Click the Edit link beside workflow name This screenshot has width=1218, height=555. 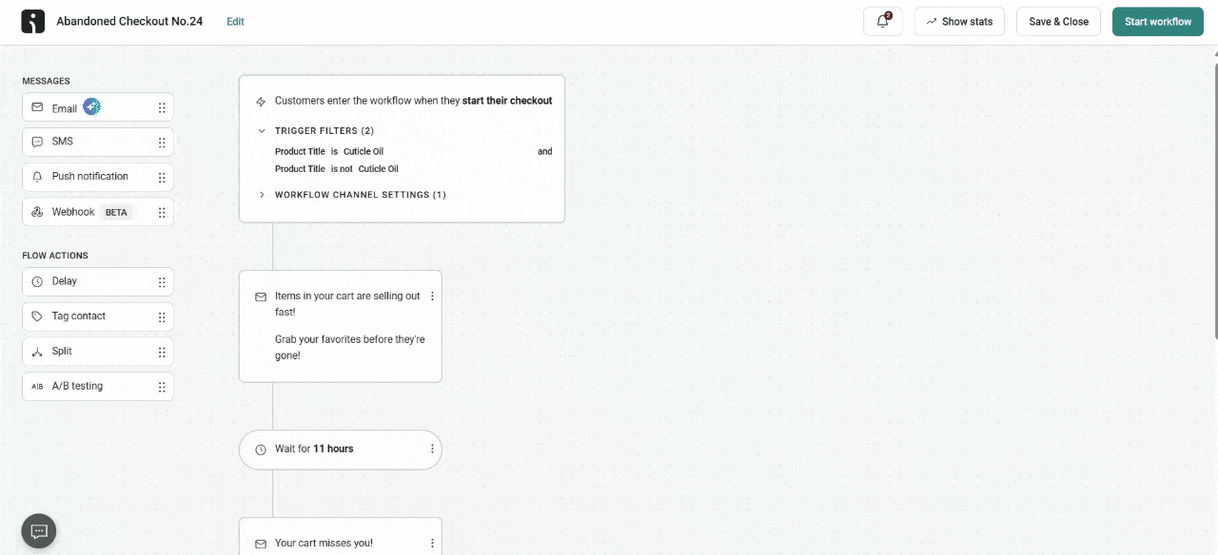tap(235, 22)
